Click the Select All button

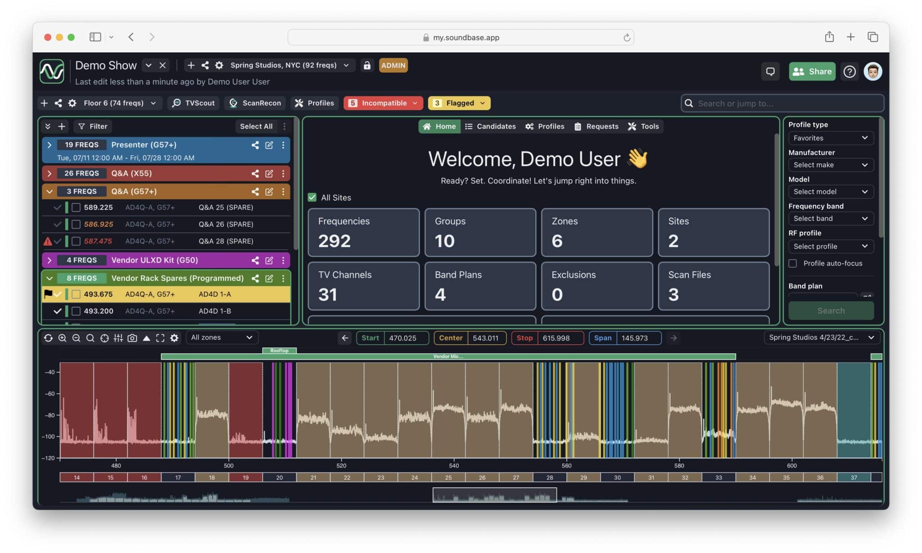tap(256, 126)
